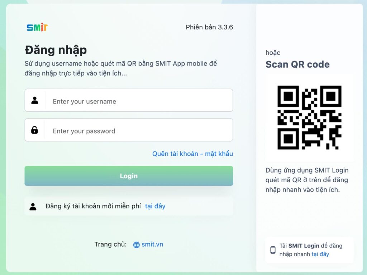The height and width of the screenshot is (275, 367).
Task: Click the 'Phiên bản 3.3.6' version label
Action: pos(209,27)
